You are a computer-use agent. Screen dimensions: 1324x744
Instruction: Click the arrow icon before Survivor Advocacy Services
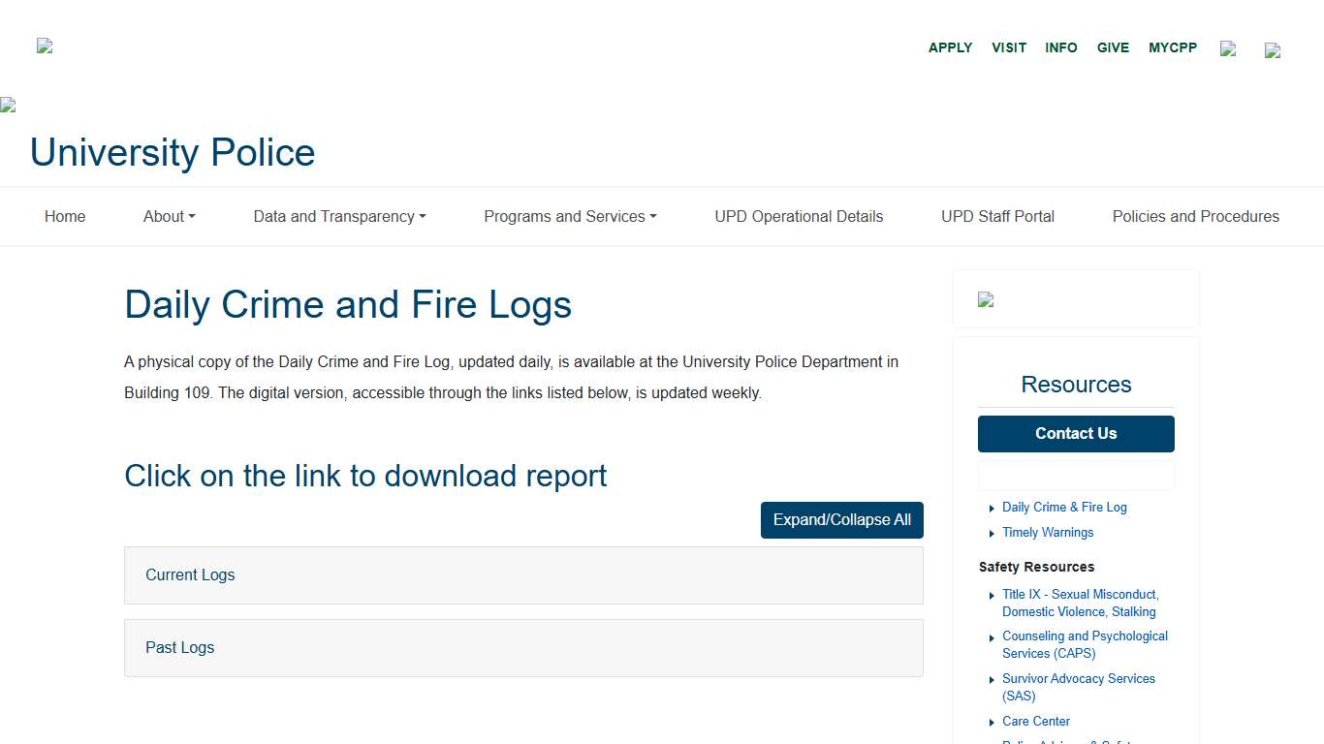click(x=991, y=679)
